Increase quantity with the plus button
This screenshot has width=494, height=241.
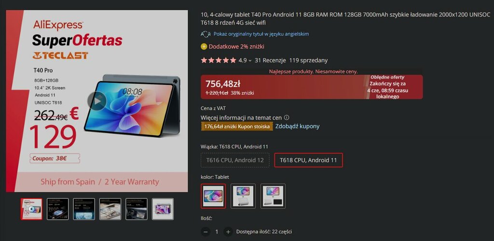pyautogui.click(x=228, y=232)
